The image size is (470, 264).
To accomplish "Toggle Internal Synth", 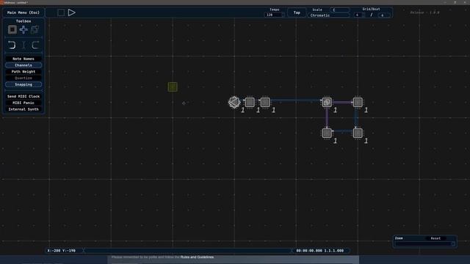I will point(23,109).
